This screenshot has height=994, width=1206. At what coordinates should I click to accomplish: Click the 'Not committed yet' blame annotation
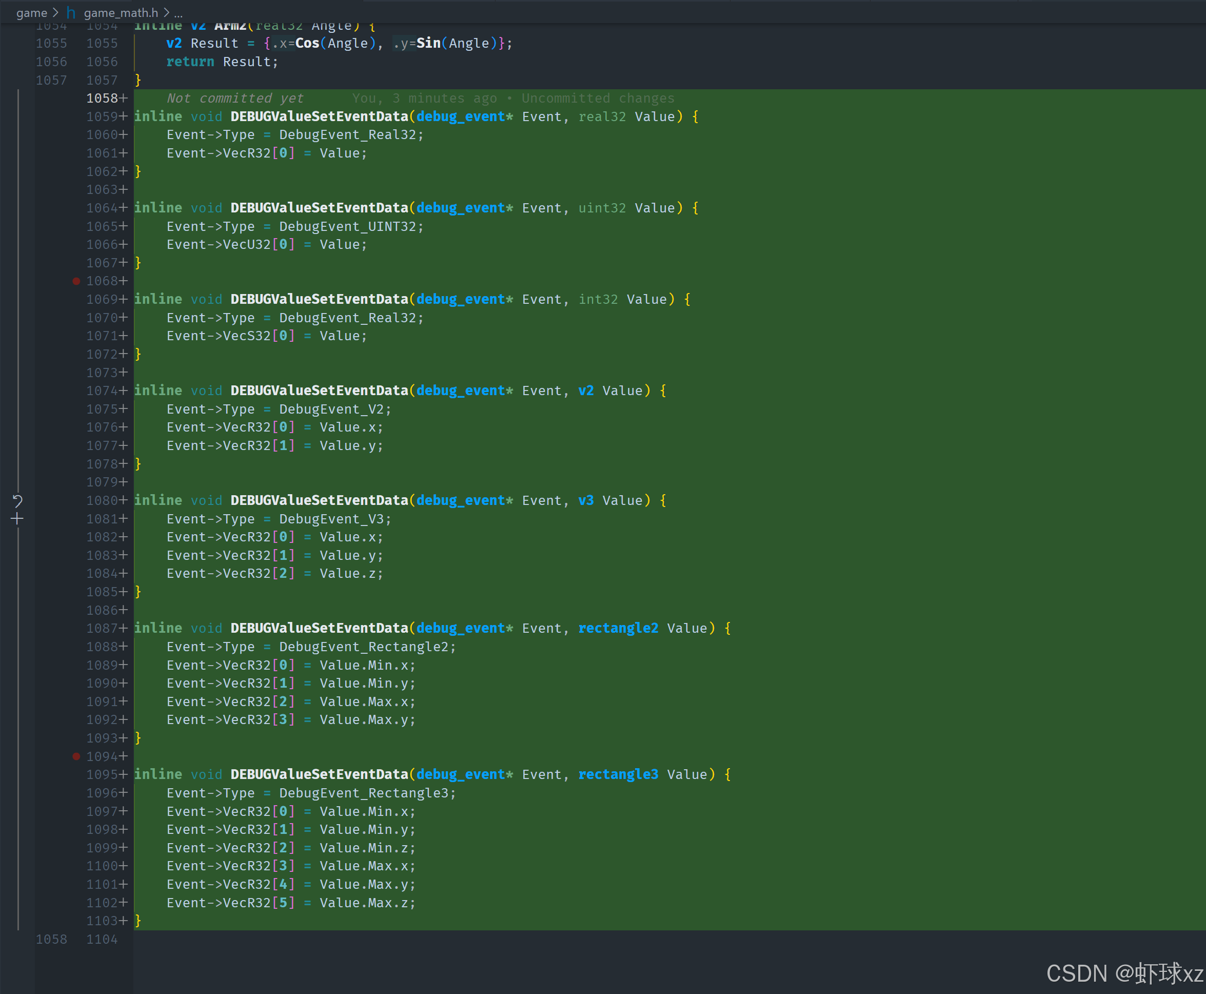tap(234, 99)
